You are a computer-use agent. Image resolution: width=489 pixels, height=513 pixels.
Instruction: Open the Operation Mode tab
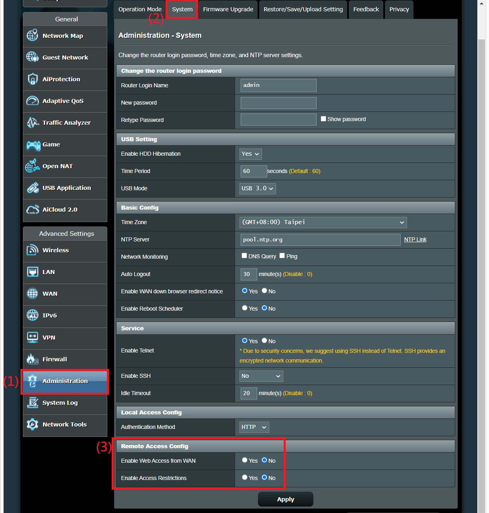pos(140,9)
